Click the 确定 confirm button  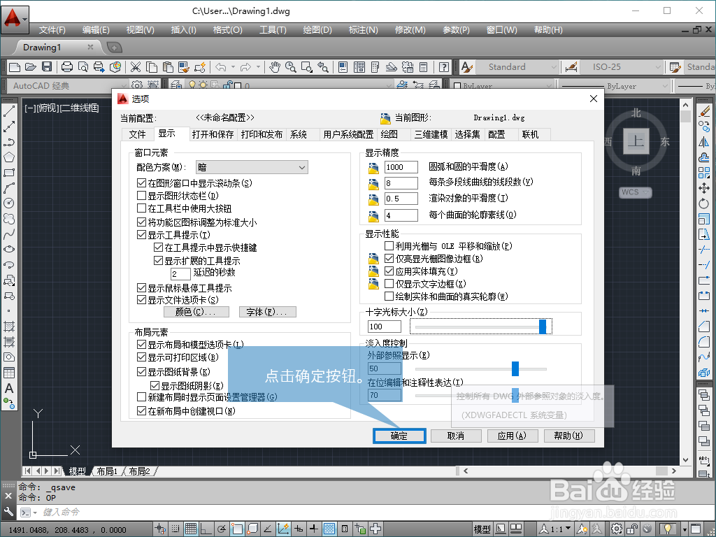tap(399, 436)
